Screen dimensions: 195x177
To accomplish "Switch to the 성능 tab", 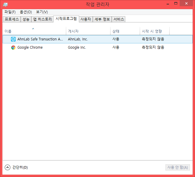I will pyautogui.click(x=26, y=19).
